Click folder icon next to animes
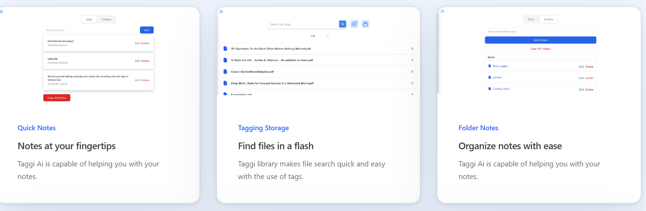646x211 pixels. [489, 77]
